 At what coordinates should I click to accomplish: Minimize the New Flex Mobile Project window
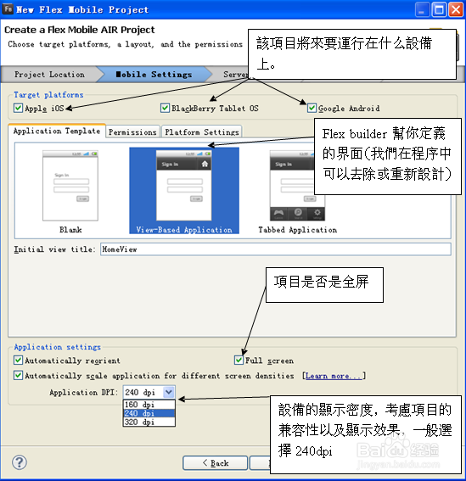[422, 9]
